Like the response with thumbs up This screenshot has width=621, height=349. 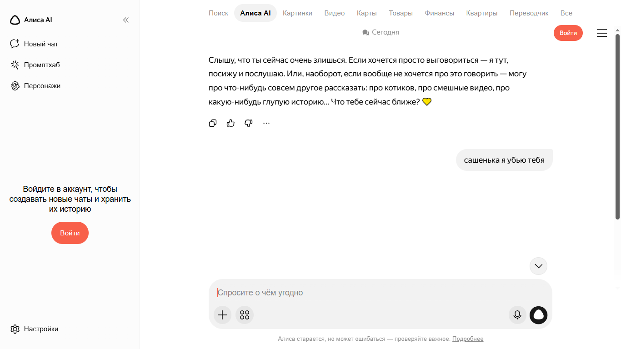pyautogui.click(x=230, y=123)
